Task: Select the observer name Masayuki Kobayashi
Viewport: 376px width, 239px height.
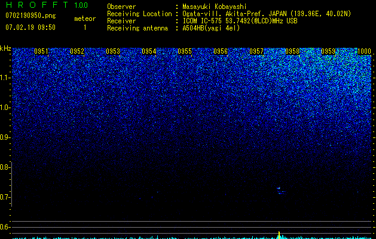Action: pyautogui.click(x=215, y=7)
